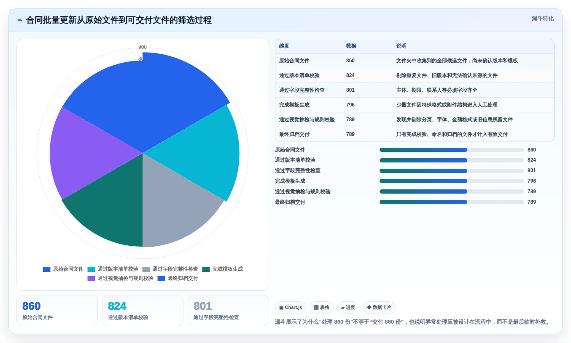
Task: Click the 通过字段完整性检查 progress bar
Action: (x=452, y=171)
